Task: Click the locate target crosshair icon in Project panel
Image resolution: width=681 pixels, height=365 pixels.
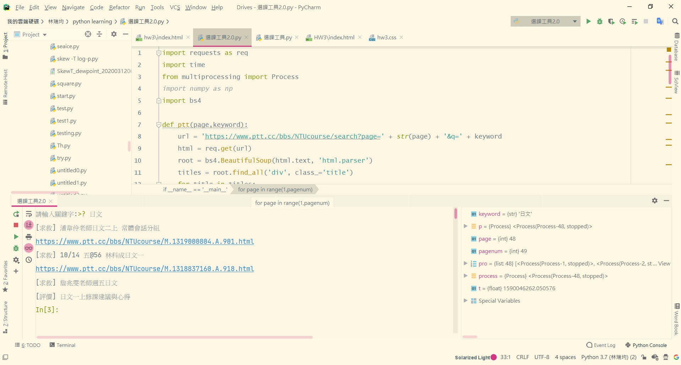Action: click(x=88, y=34)
